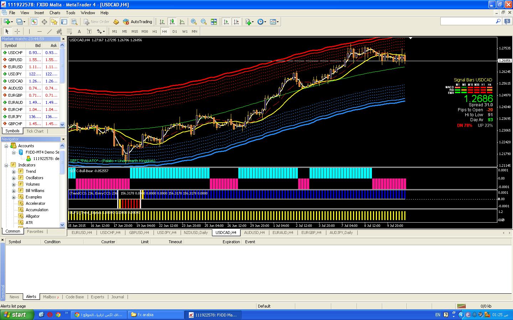This screenshot has width=513, height=320.
Task: Collapse the Indicators tree node
Action: point(6,165)
